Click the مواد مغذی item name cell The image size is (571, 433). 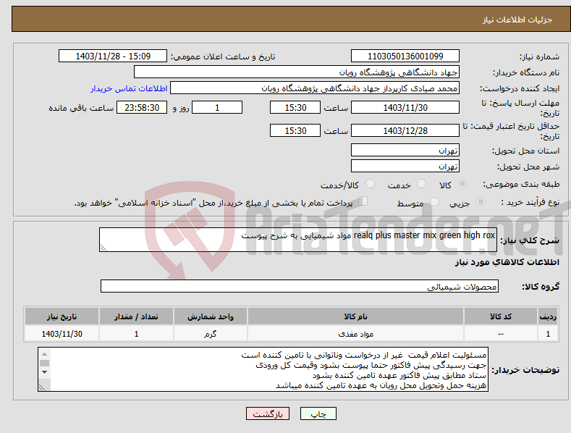click(355, 334)
